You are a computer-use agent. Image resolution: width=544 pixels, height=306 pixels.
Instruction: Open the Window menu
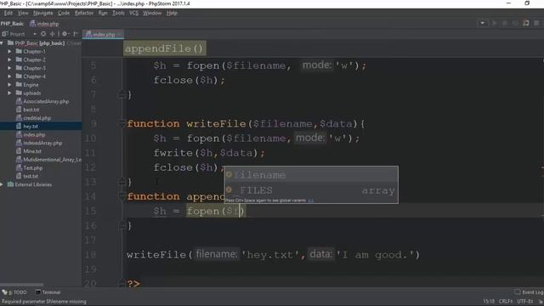[152, 13]
